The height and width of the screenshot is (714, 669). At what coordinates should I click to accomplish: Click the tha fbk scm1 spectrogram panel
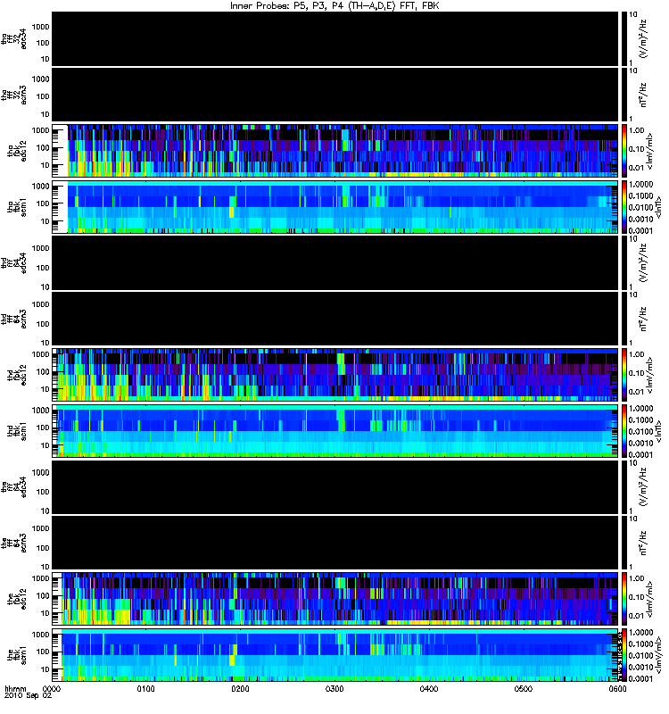pos(334,207)
